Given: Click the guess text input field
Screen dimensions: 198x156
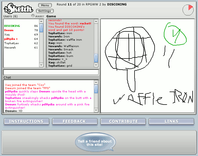Looking at the screenshot, I should point(51,72).
